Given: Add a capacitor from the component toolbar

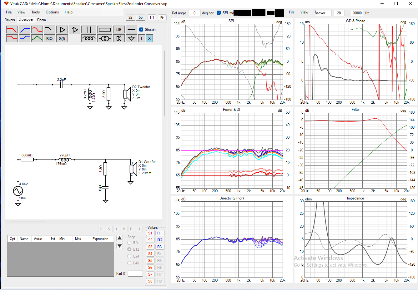Looking at the screenshot, I should [88, 30].
